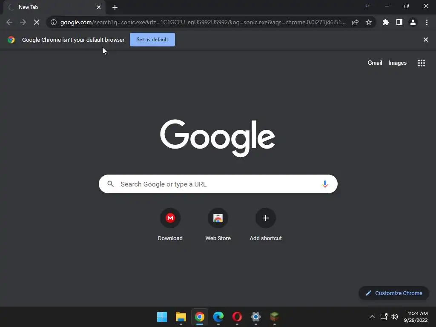Dismiss the default browser infobar

pos(425,40)
